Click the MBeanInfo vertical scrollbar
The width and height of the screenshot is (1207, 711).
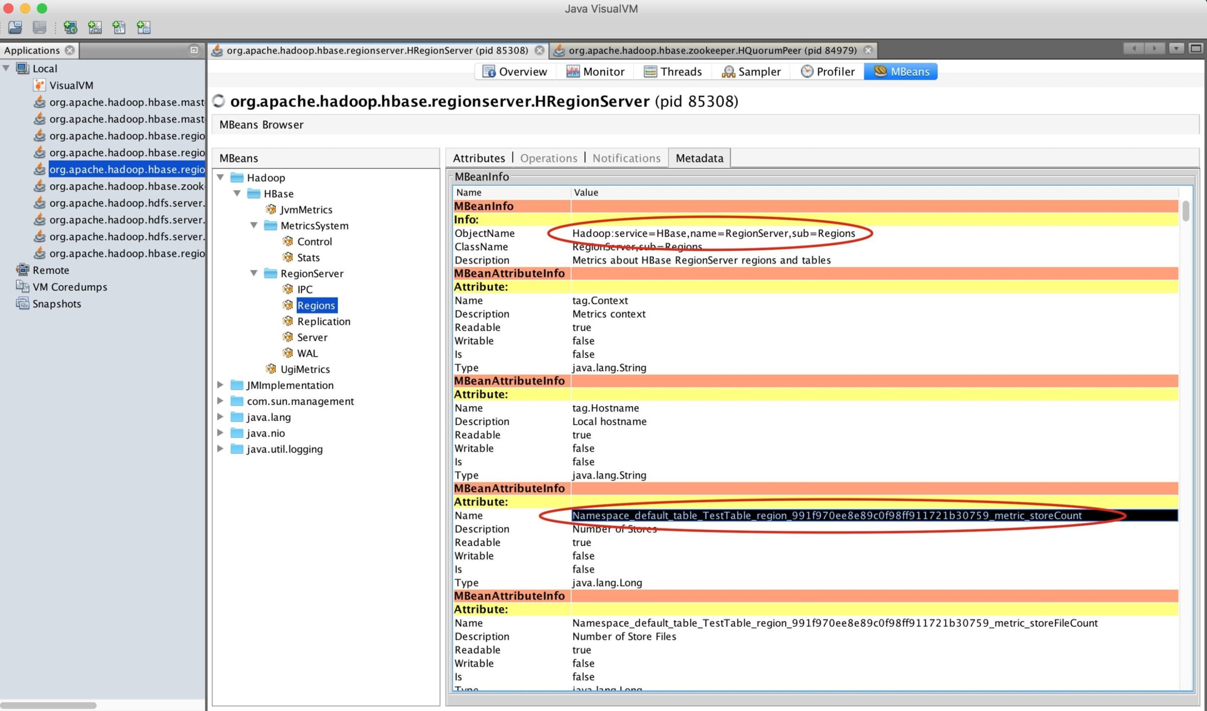coord(1186,211)
